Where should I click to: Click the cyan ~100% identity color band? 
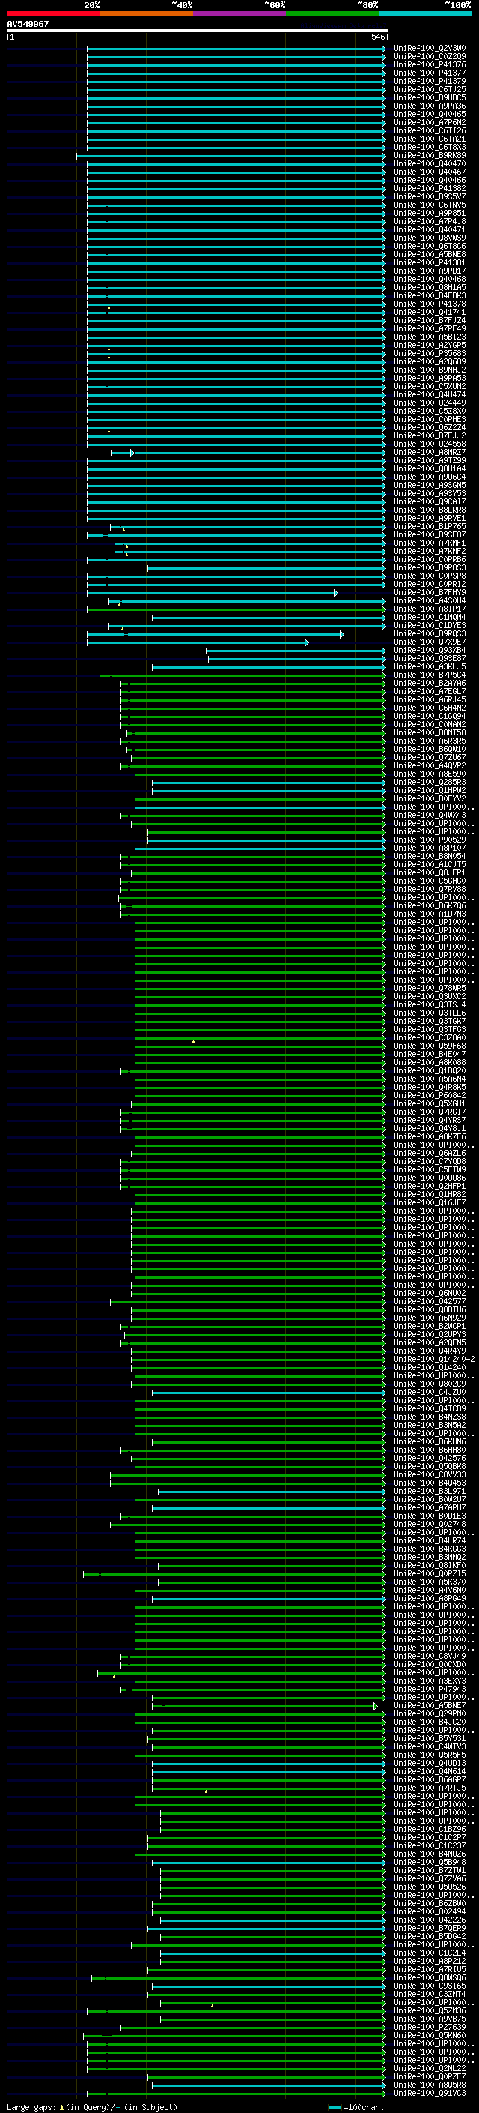tap(425, 13)
